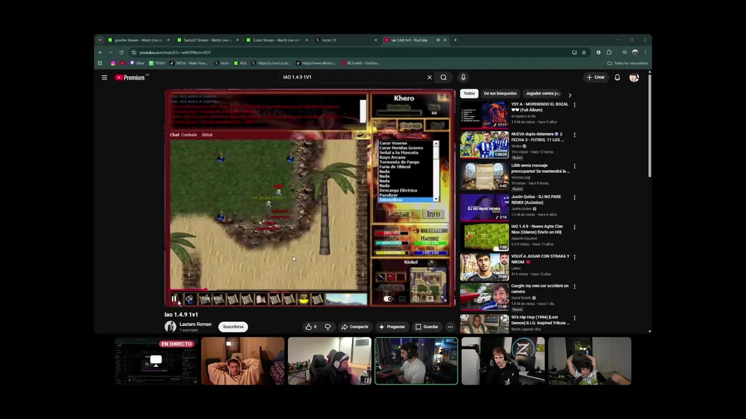
Task: Switch to SantuLP Stream browser tab
Action: coord(207,40)
